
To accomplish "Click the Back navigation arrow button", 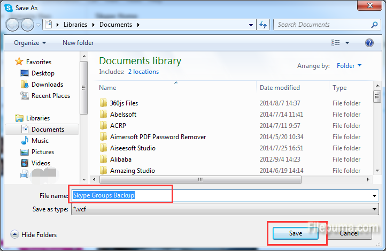I will tap(13, 25).
